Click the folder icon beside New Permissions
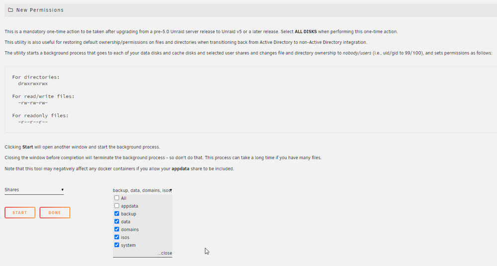This screenshot has width=497, height=266. click(10, 10)
